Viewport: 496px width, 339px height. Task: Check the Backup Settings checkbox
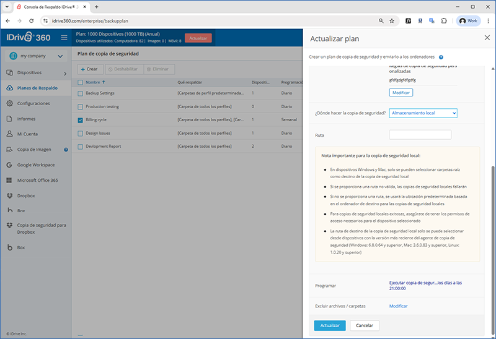(x=80, y=93)
